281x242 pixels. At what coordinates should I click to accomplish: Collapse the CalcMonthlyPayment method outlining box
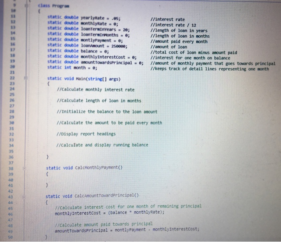coord(24,168)
